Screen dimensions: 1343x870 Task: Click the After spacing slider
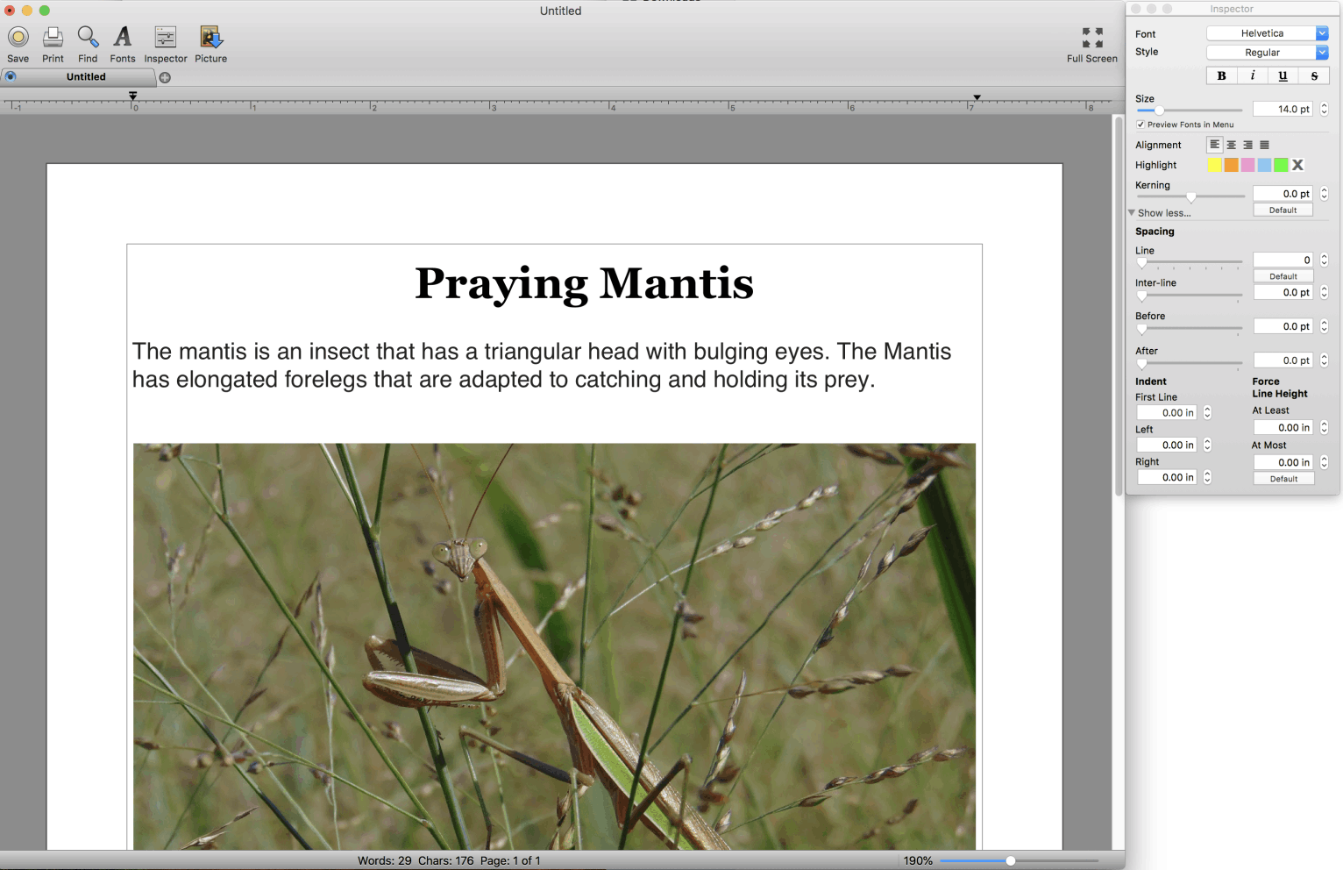tap(1190, 363)
